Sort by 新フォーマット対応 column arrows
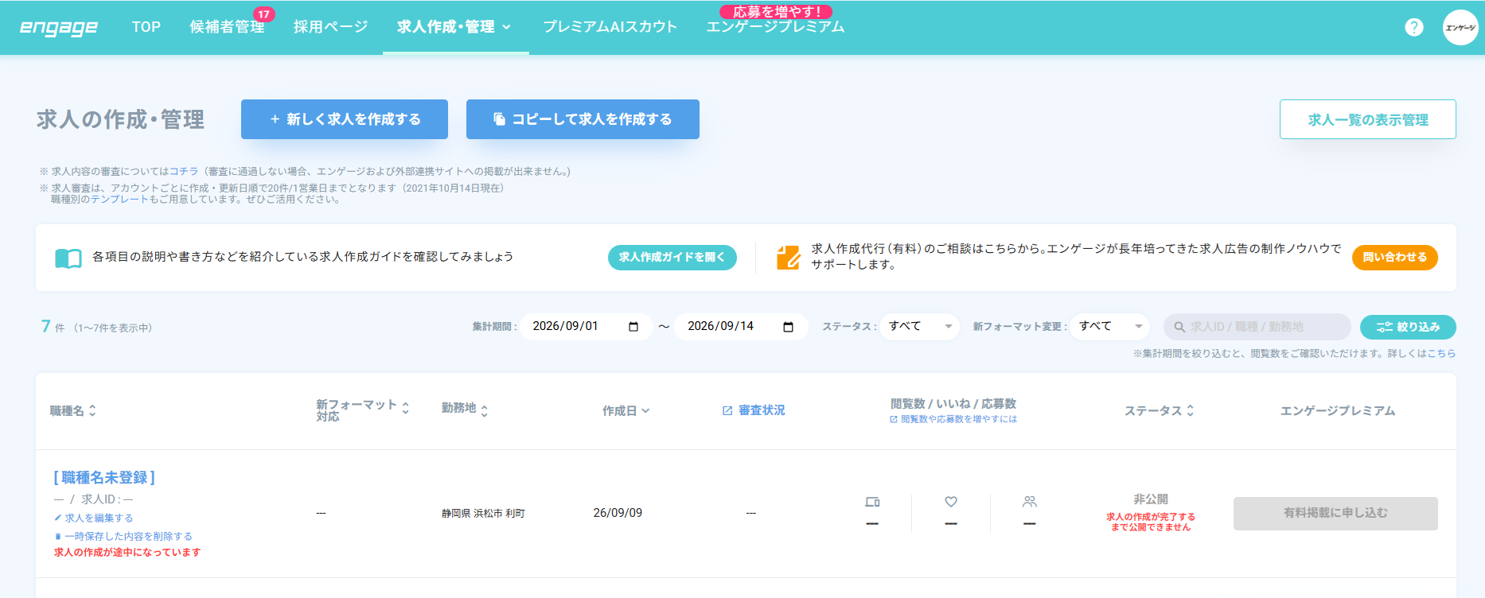 (x=406, y=408)
